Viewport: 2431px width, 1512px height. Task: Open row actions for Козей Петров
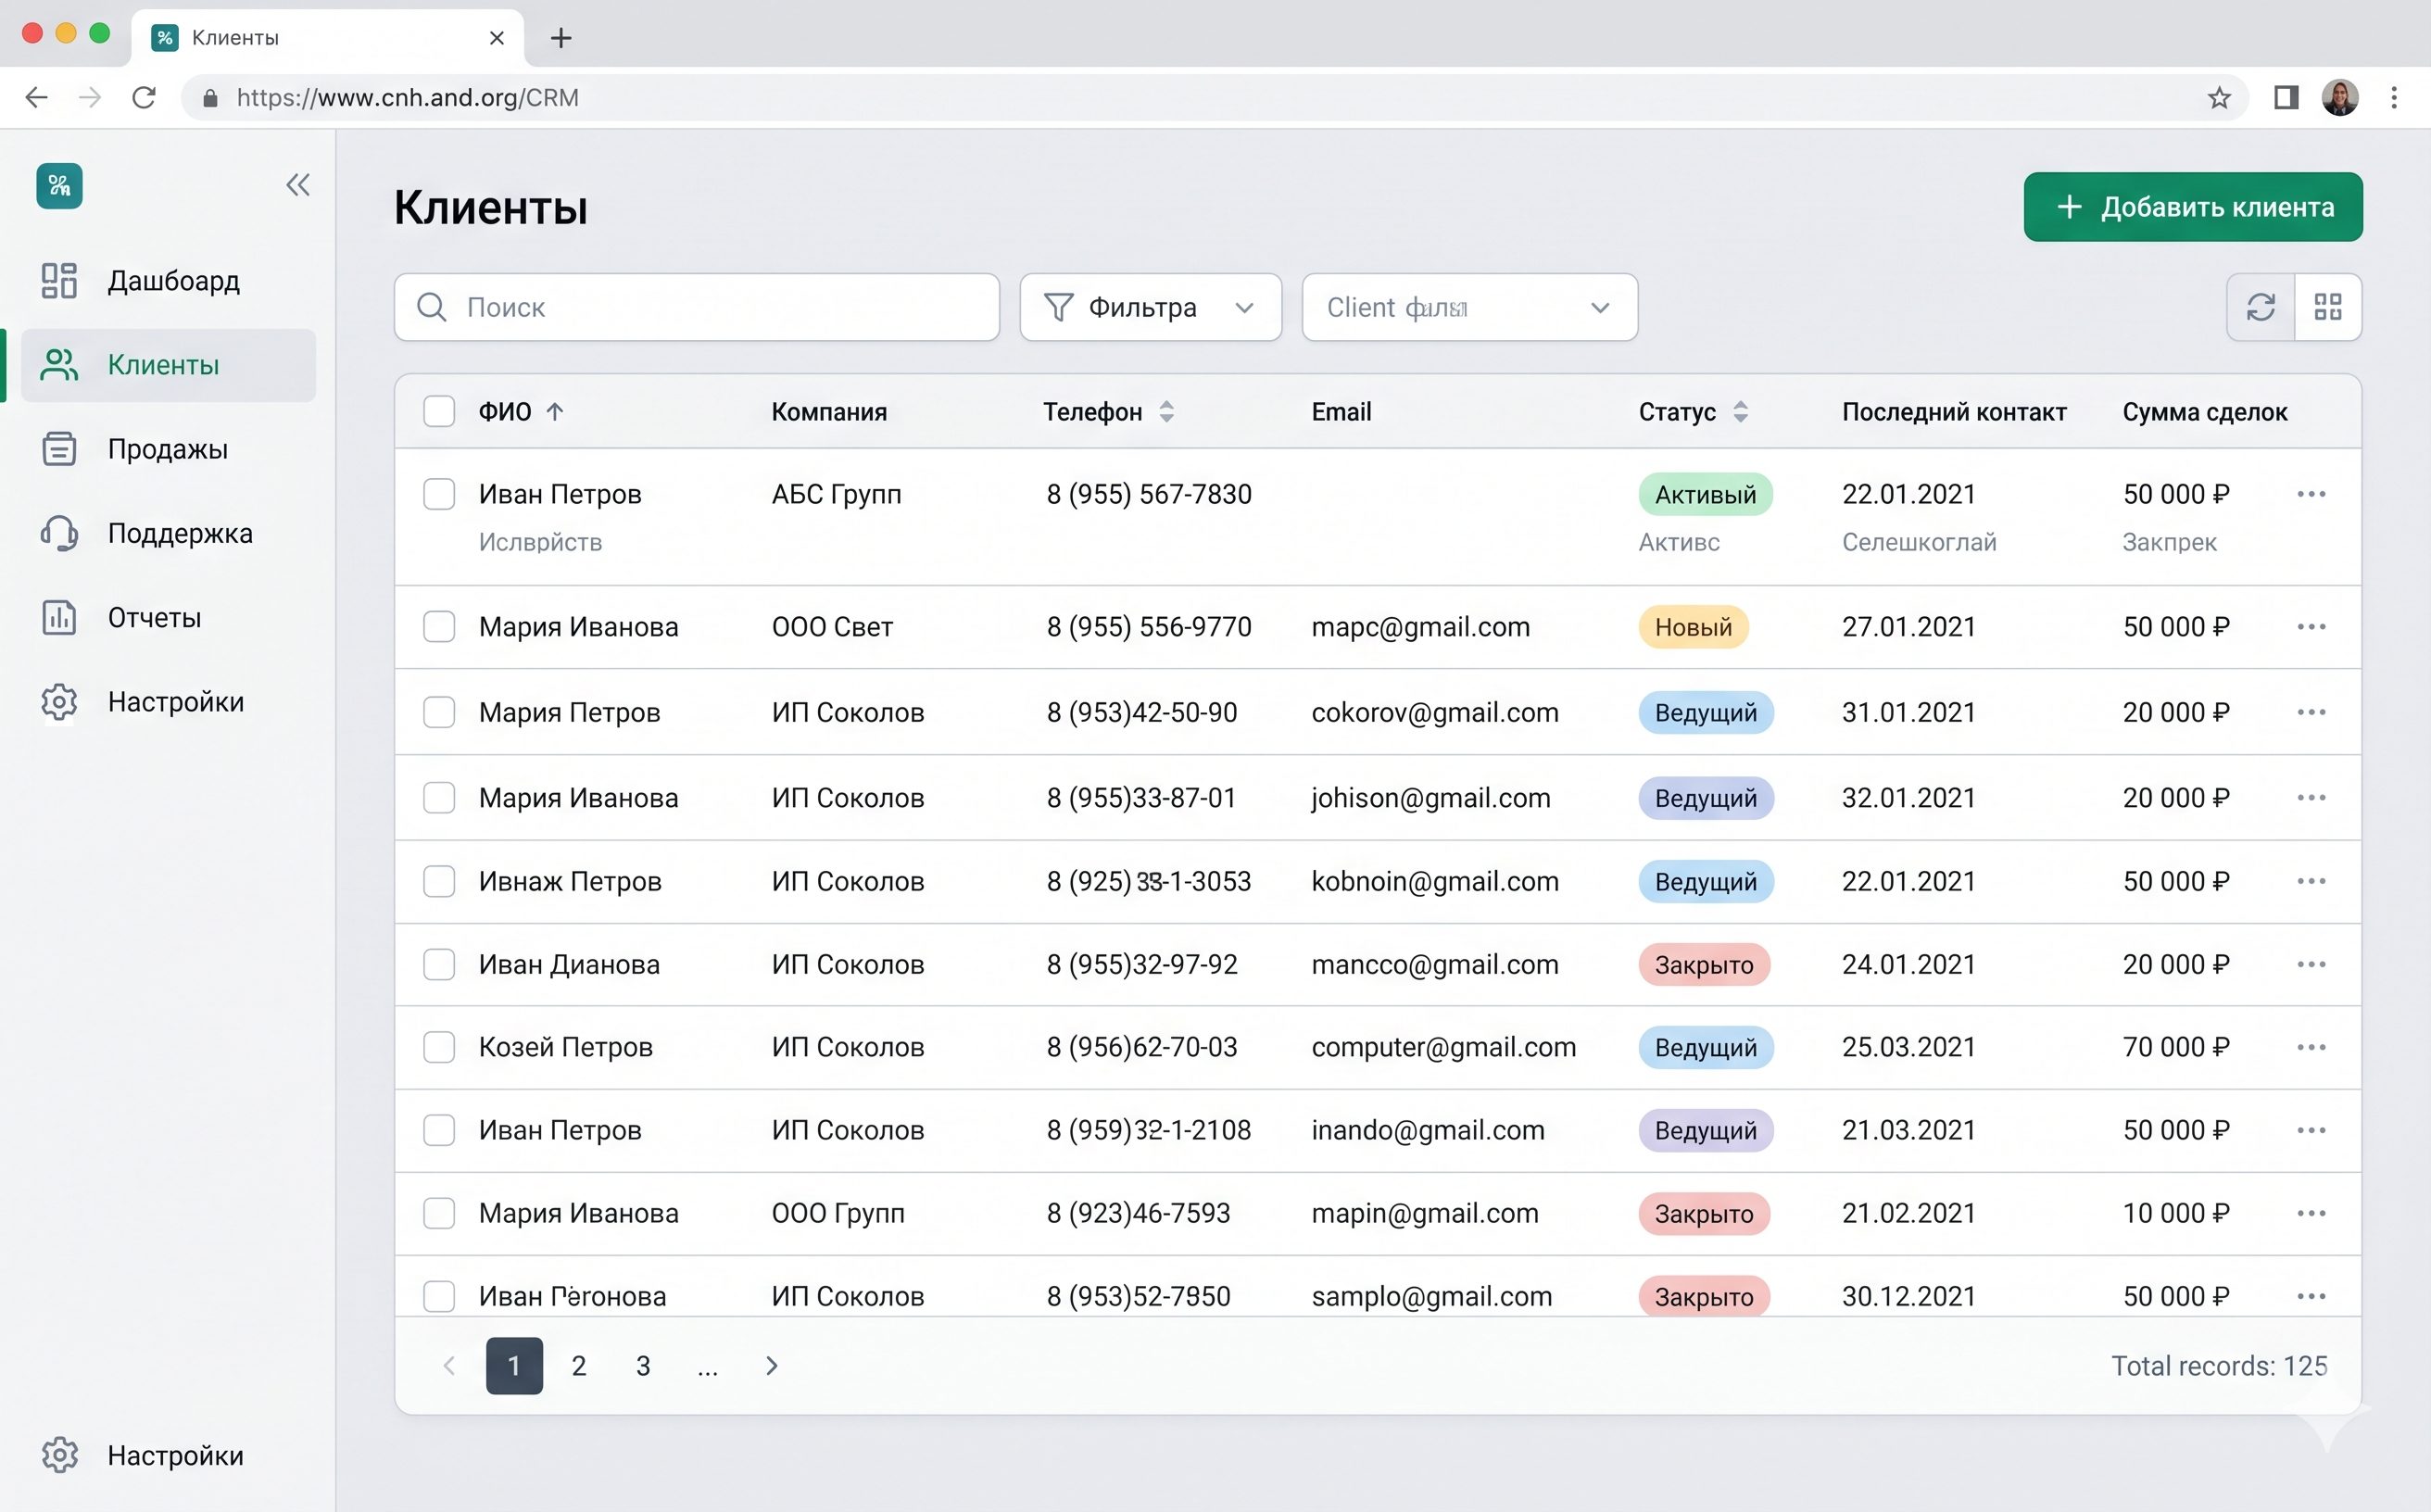pyautogui.click(x=2311, y=1047)
